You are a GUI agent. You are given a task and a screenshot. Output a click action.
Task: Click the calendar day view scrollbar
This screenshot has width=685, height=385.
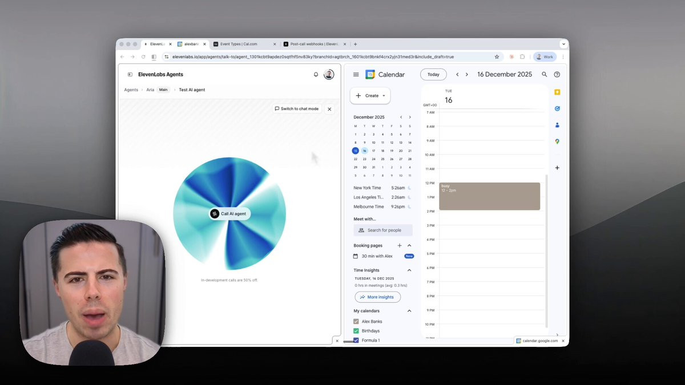[546, 251]
